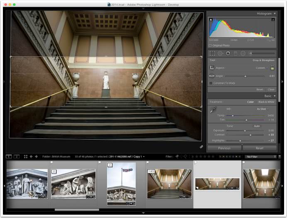
Task: Click the Reset button at panel bottom
Action: coord(260,148)
